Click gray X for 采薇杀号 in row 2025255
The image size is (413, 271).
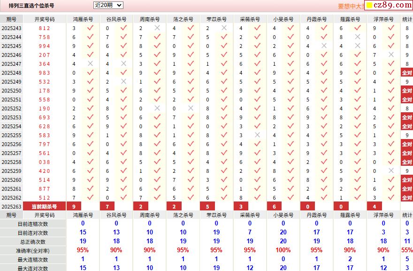tap(258, 135)
